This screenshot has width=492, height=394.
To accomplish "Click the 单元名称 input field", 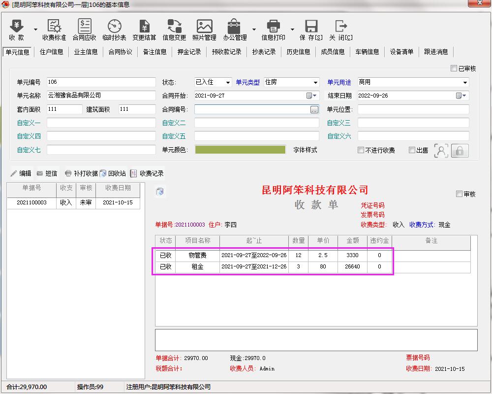I will point(101,95).
